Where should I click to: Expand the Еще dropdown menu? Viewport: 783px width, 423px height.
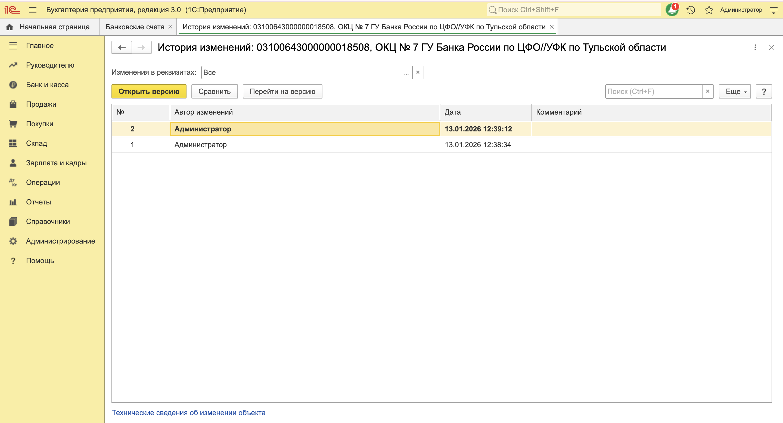click(735, 91)
